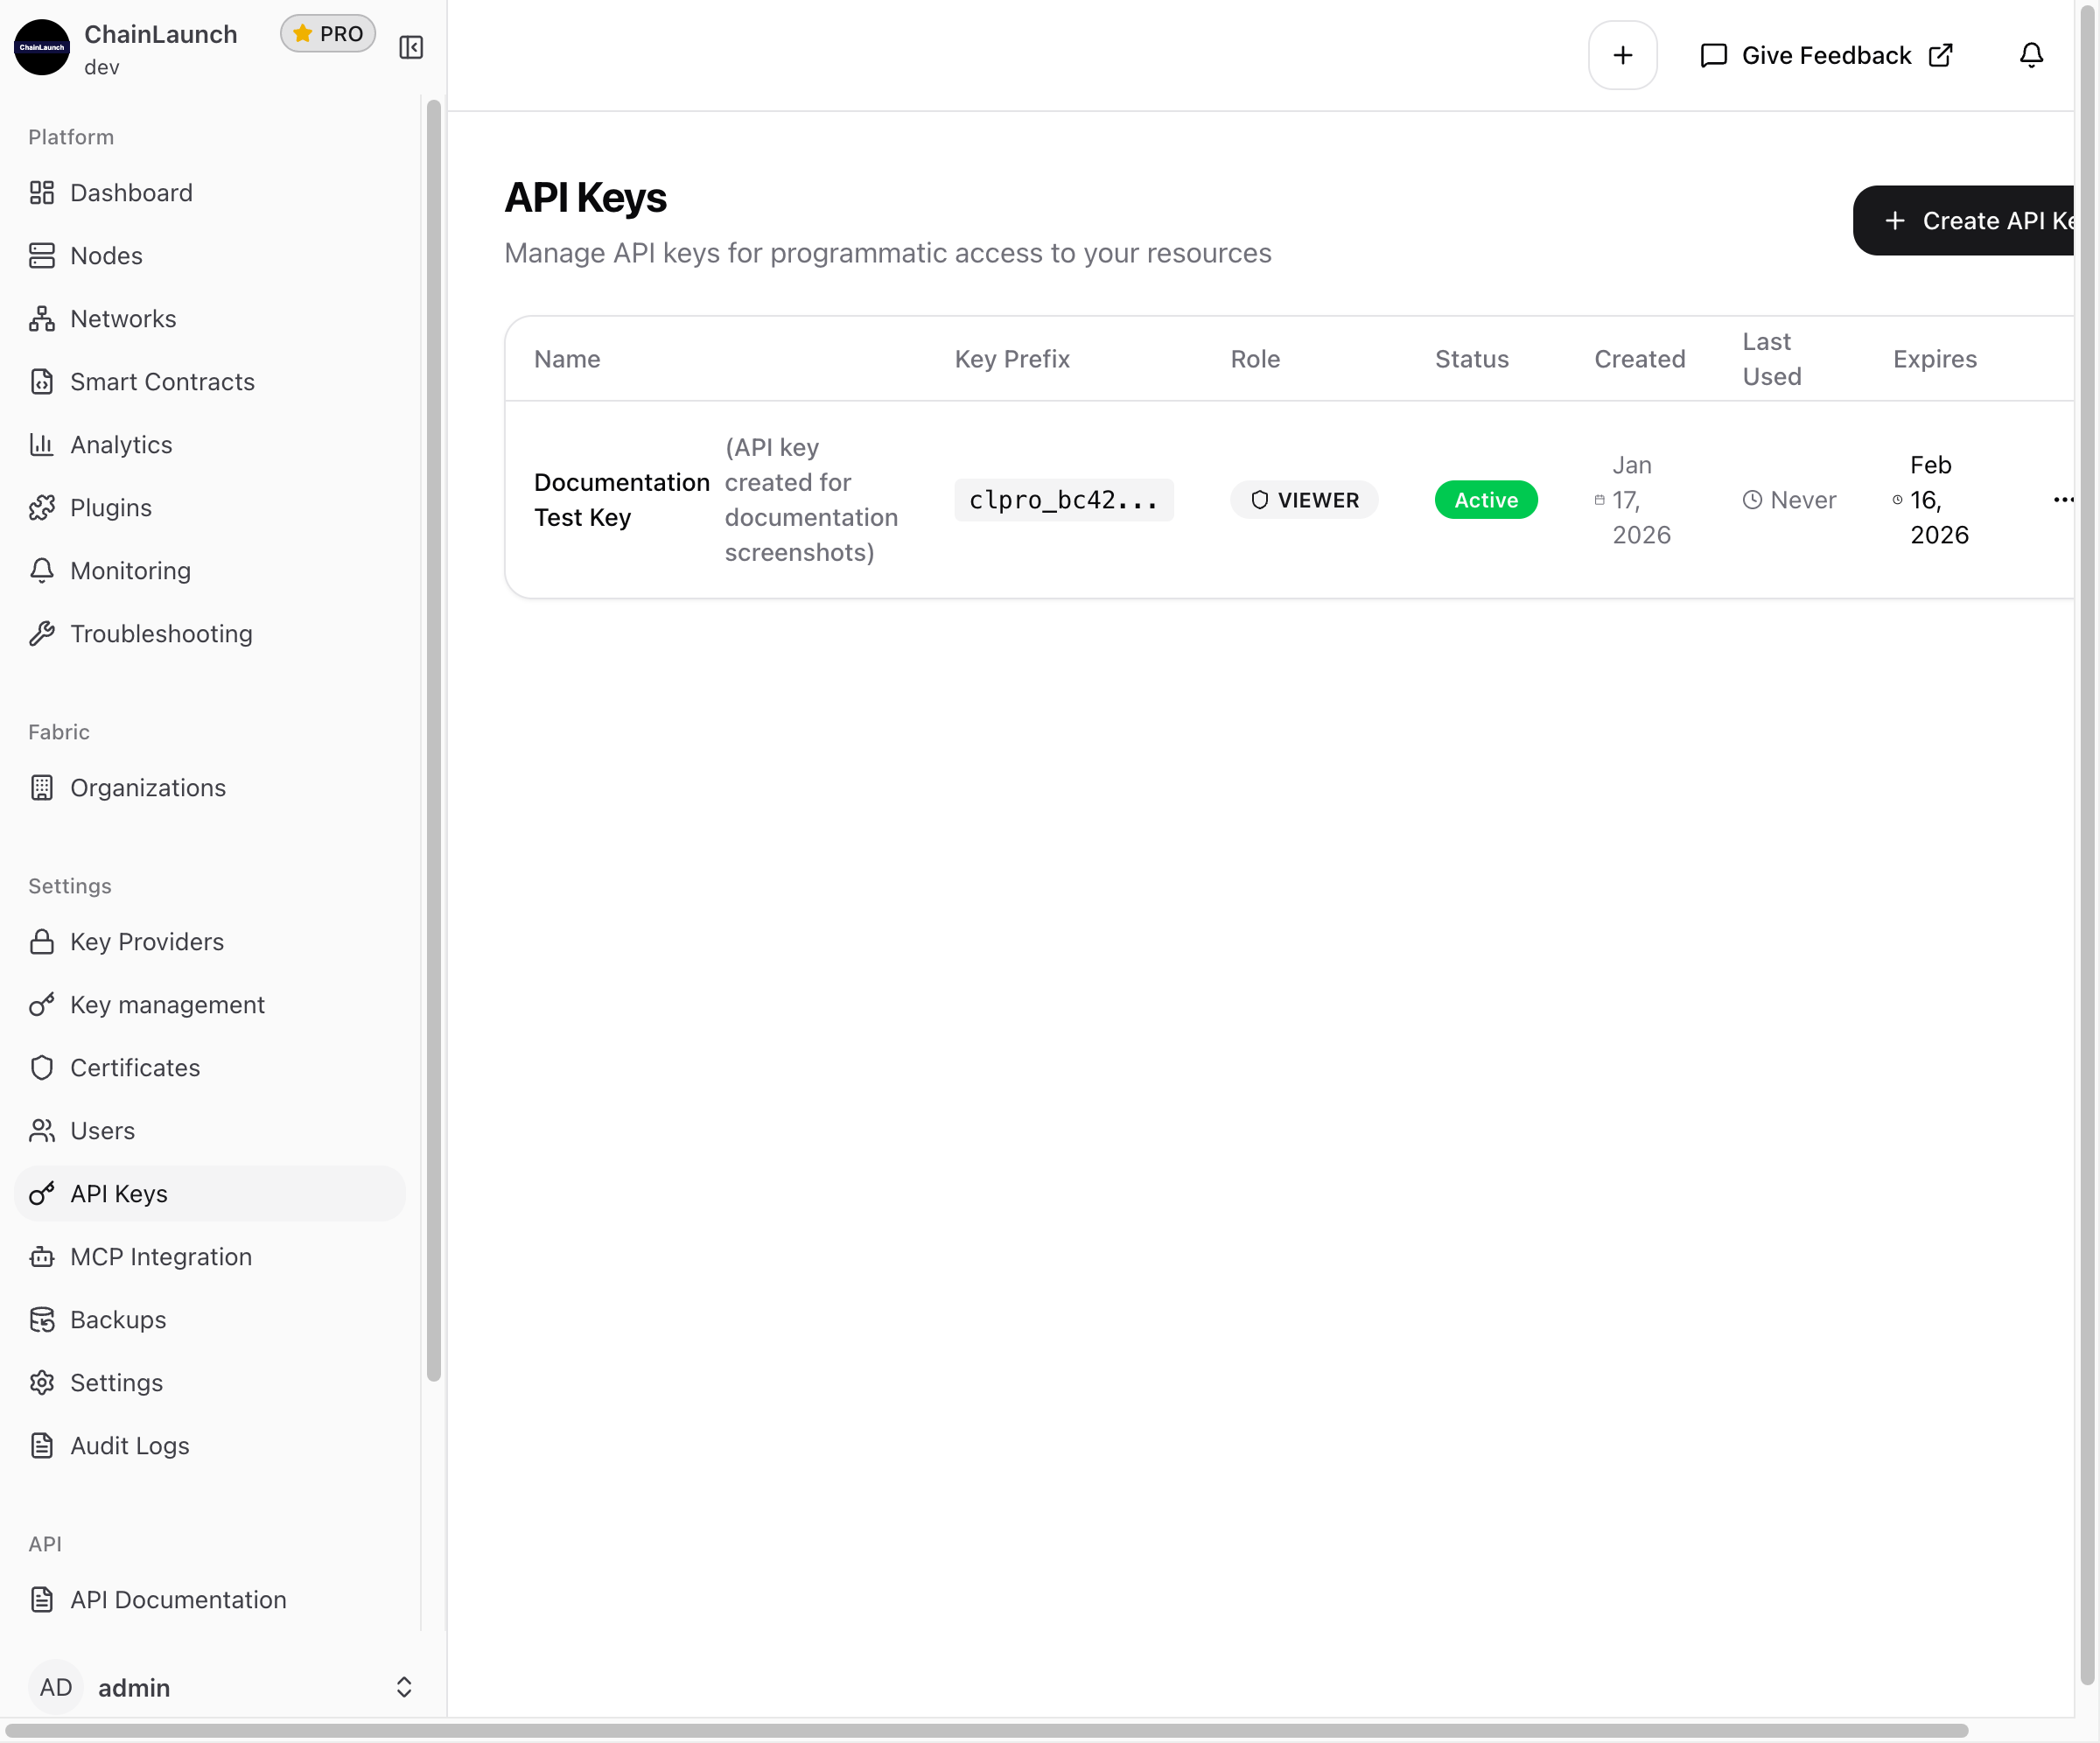Open the Key management section

click(x=167, y=1004)
